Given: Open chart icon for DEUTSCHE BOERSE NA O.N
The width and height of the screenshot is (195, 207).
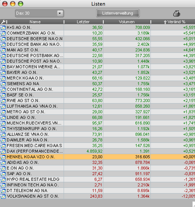Looking at the screenshot, I should coord(3,39).
